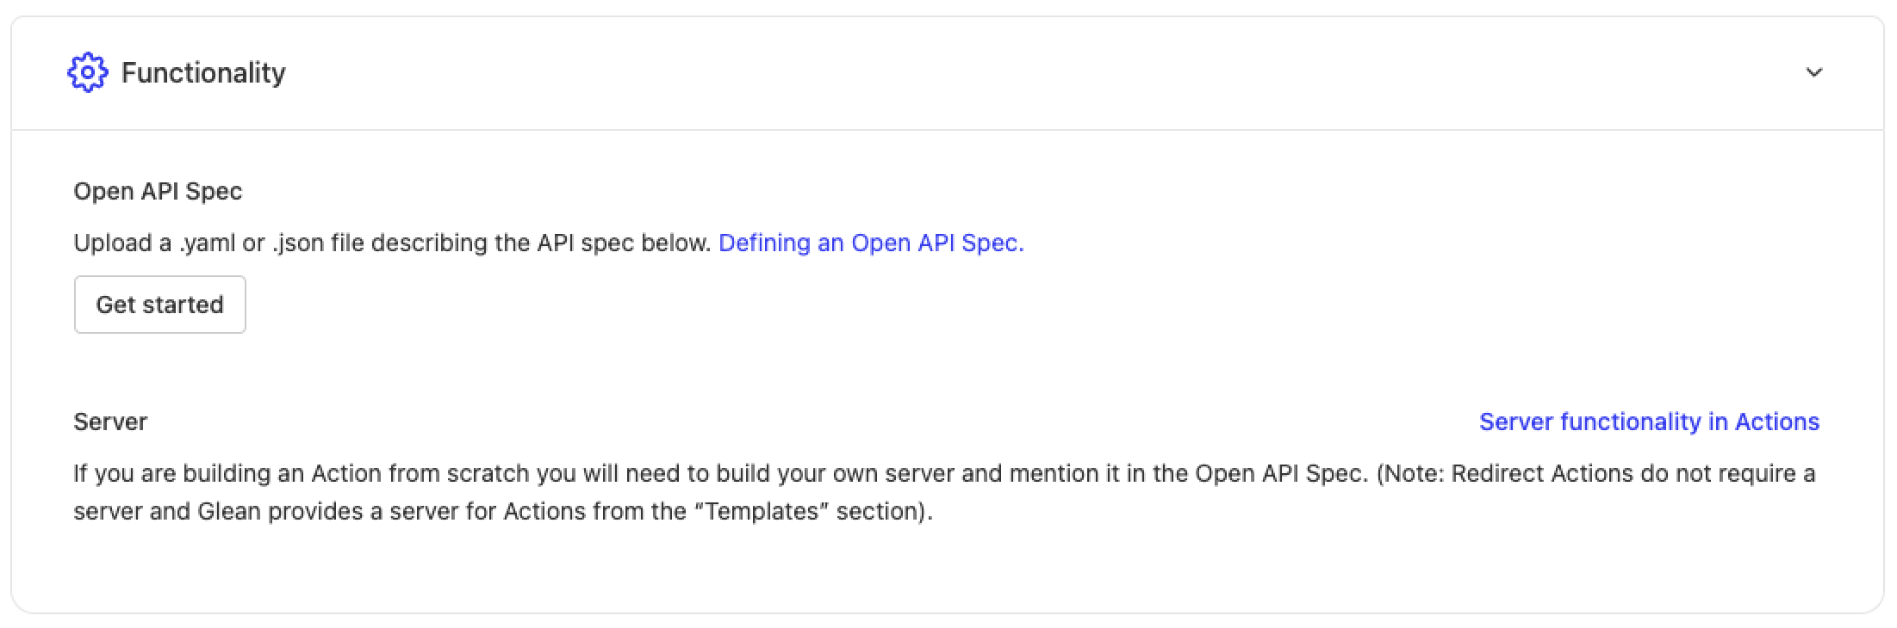Click the word '.json' in the upload description
Screen dimensions: 1897x628
[298, 243]
